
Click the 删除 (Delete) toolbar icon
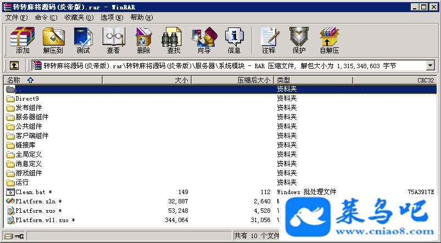point(144,40)
